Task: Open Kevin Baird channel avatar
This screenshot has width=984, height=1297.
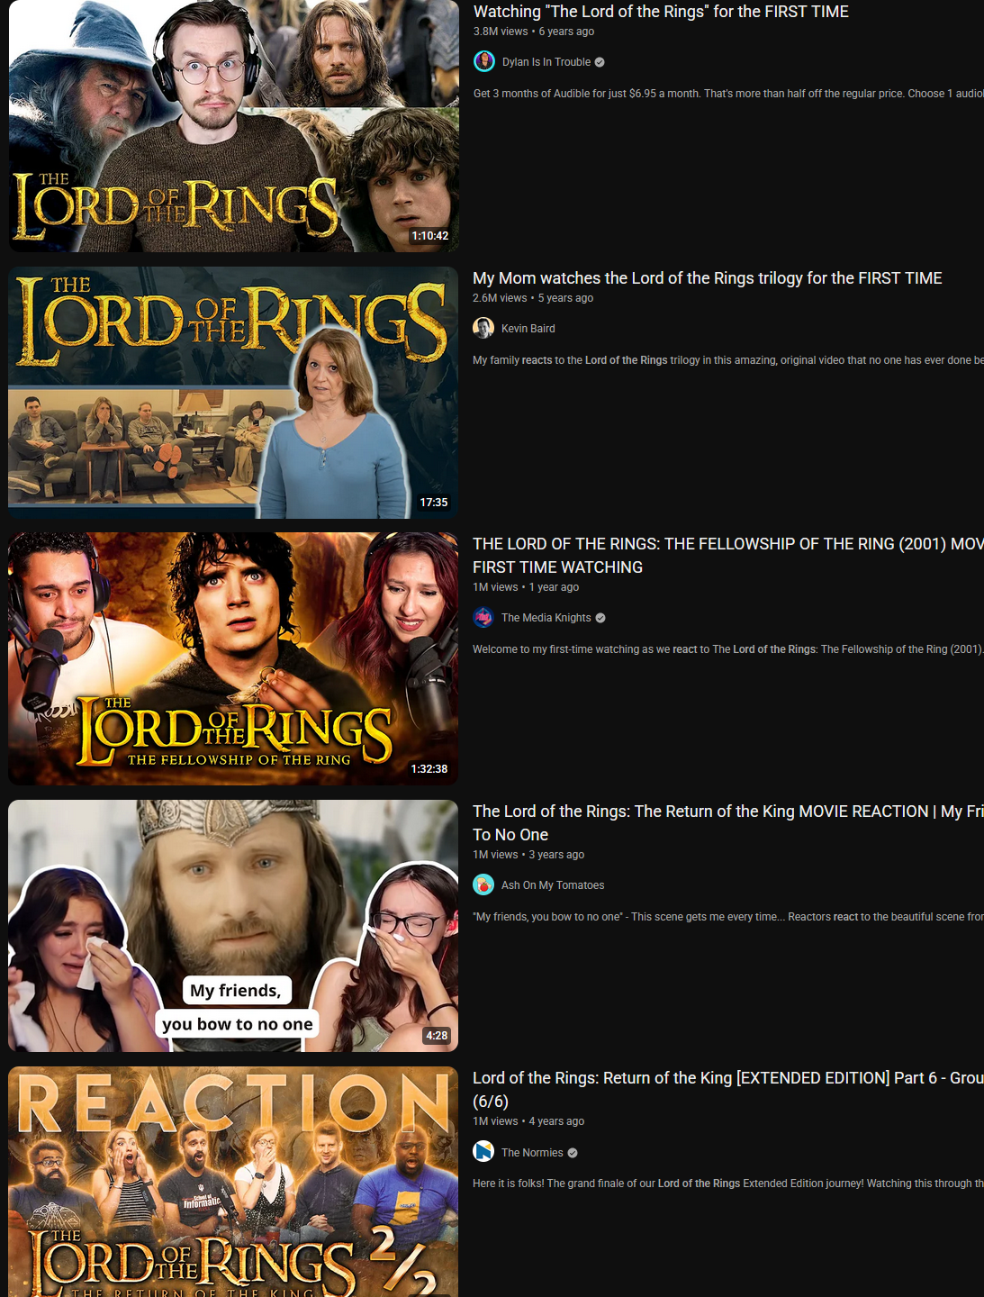Action: pos(483,328)
